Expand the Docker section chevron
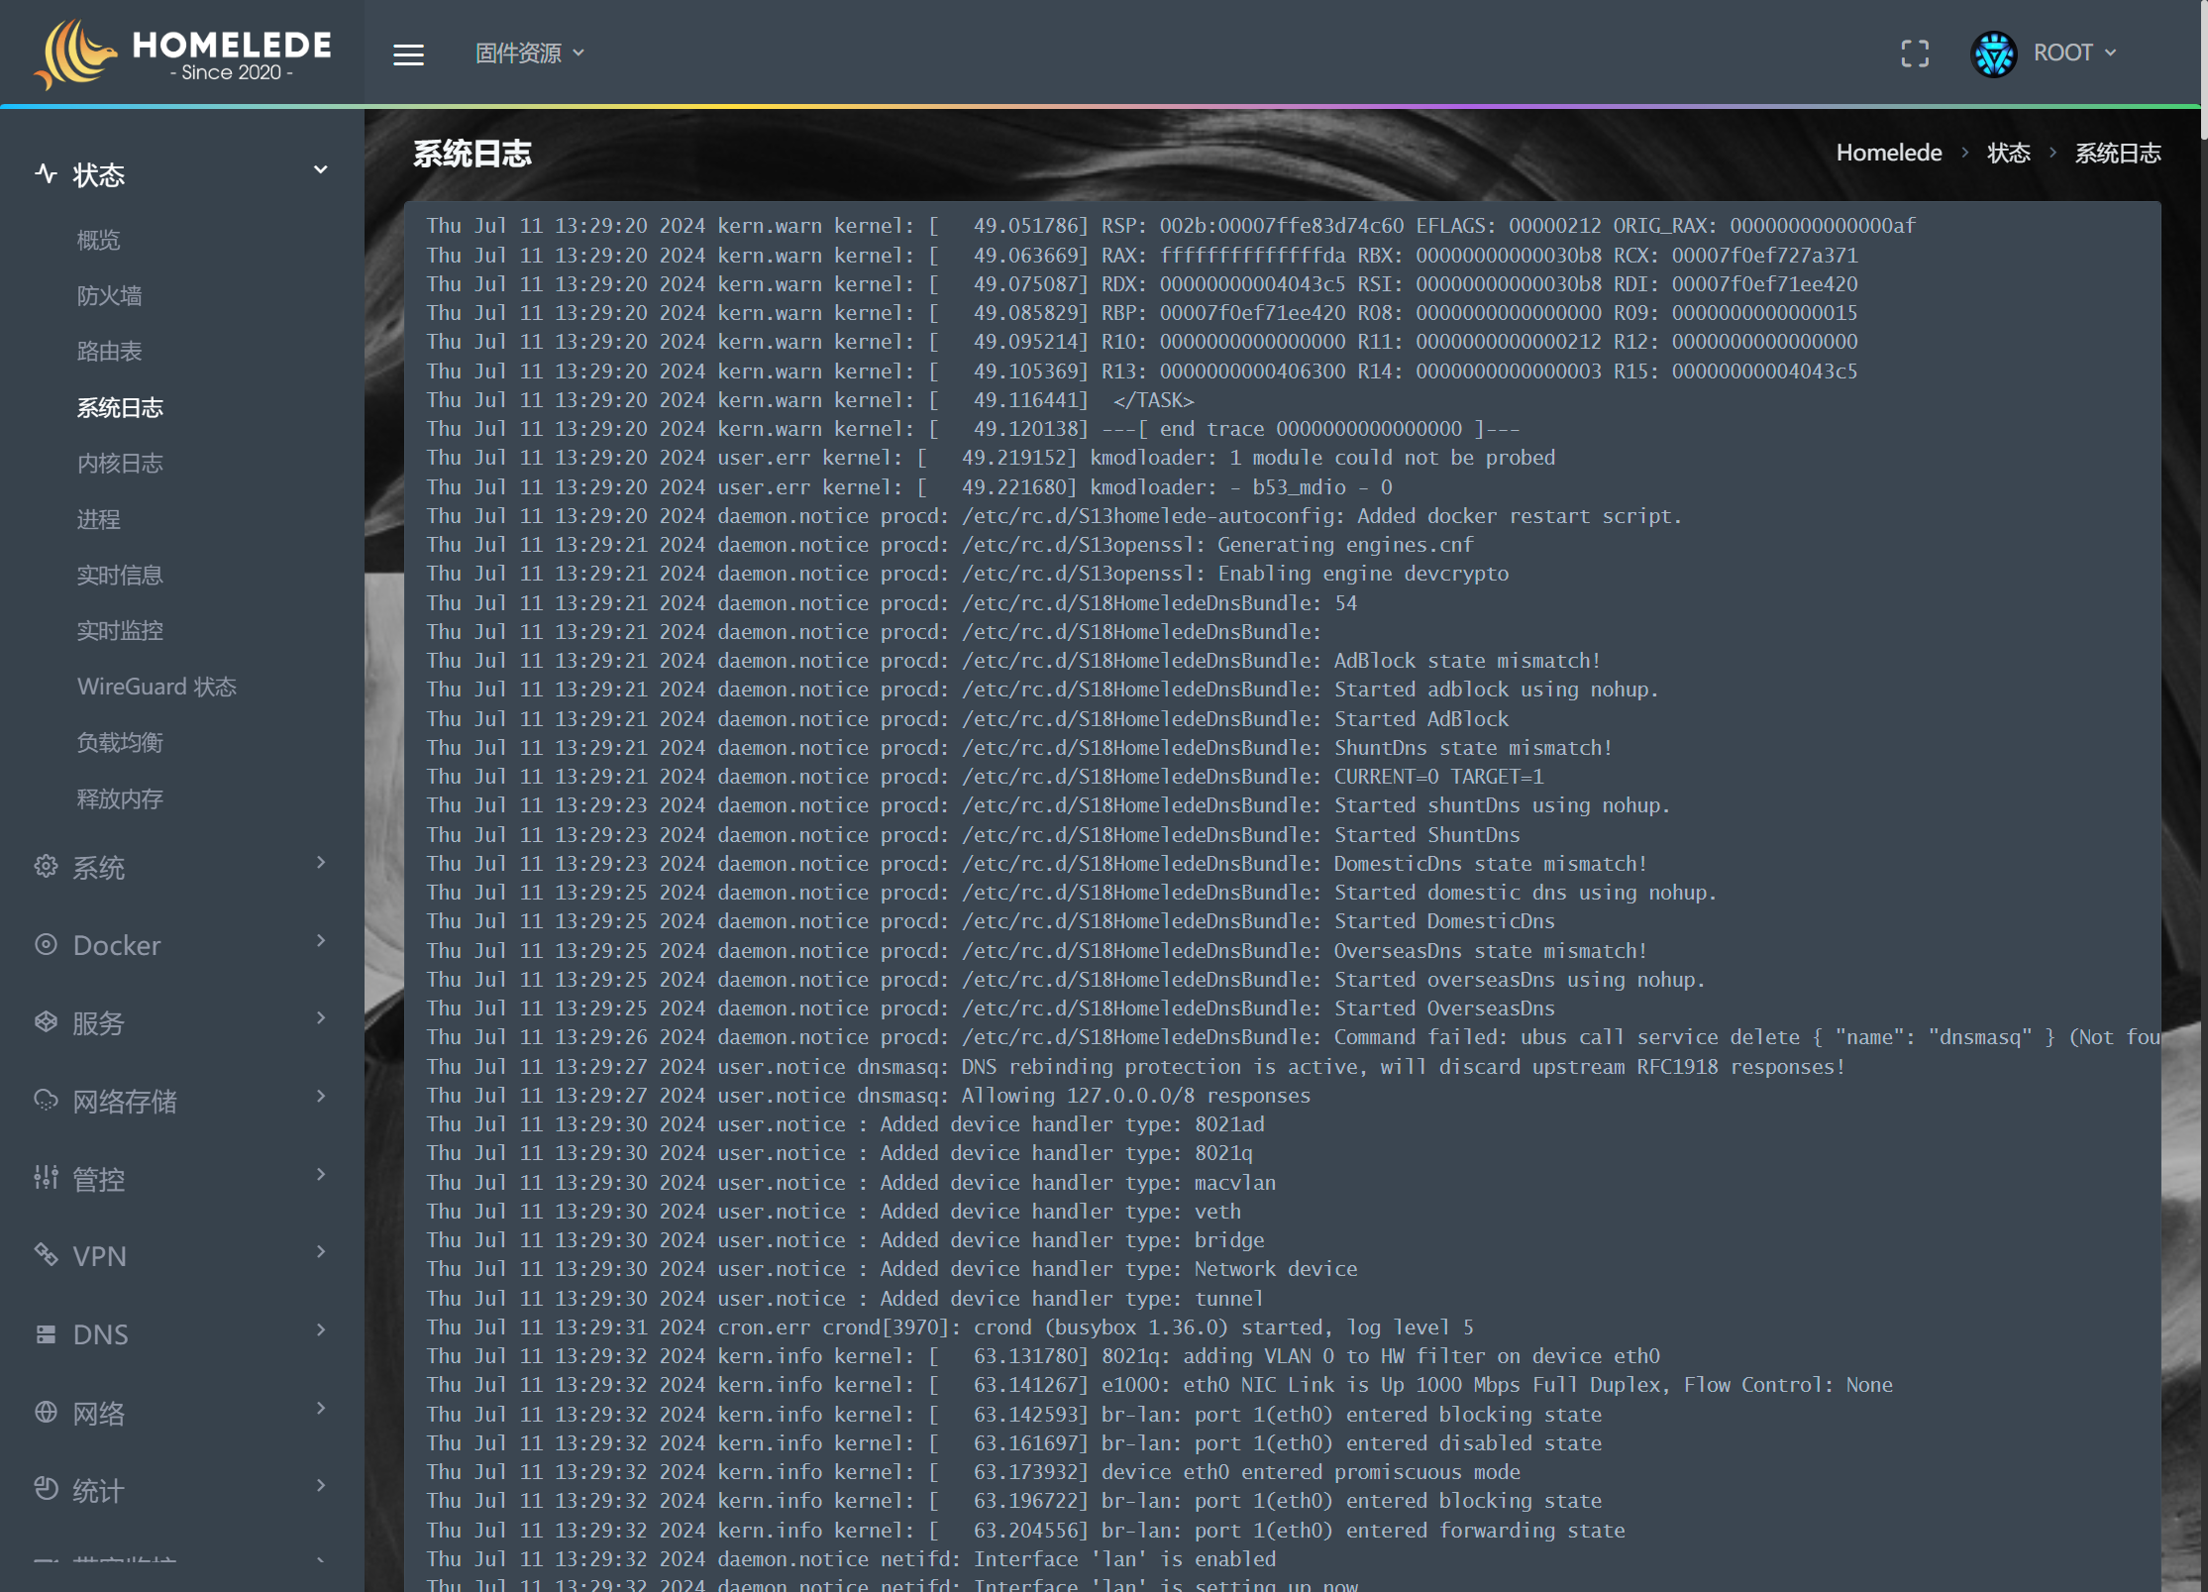 click(320, 940)
